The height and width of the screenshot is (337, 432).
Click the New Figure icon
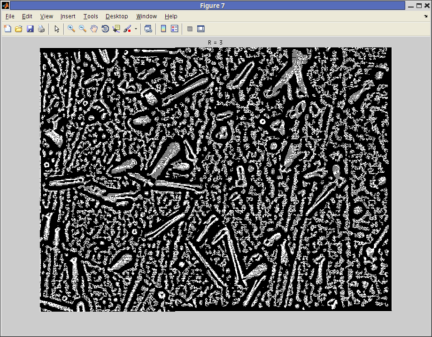pos(8,29)
